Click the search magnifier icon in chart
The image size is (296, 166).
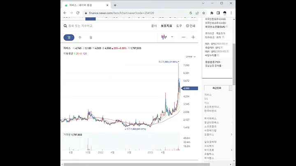65,26
